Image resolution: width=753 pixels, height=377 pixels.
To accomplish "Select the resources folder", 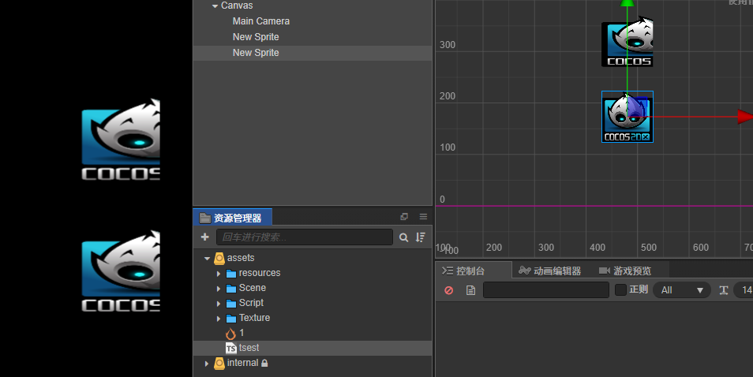I will pos(260,273).
